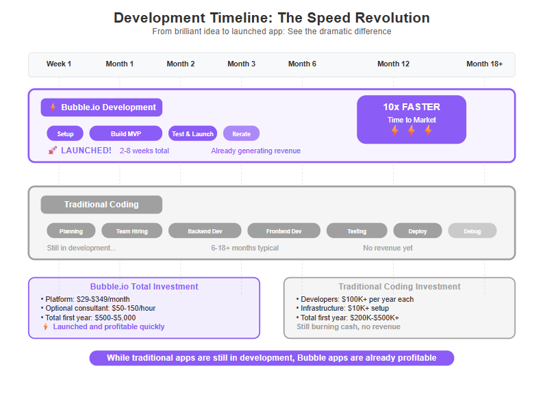Screen dimensions: 545x399
Task: Click Developers: $100K+ per year each line
Action: pyautogui.click(x=355, y=299)
